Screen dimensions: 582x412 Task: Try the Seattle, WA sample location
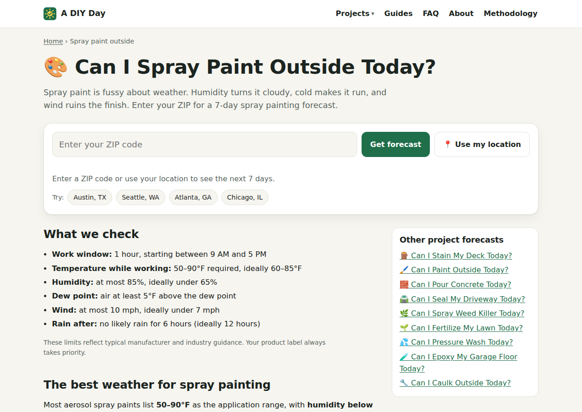click(141, 197)
